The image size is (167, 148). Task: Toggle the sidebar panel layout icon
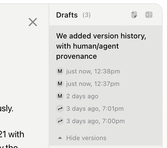149,15
